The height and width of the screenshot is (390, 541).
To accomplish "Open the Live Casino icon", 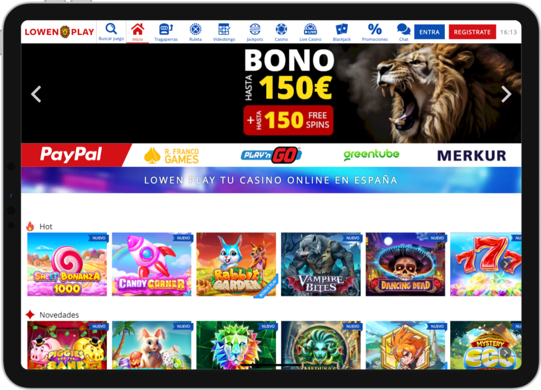I will tap(310, 29).
